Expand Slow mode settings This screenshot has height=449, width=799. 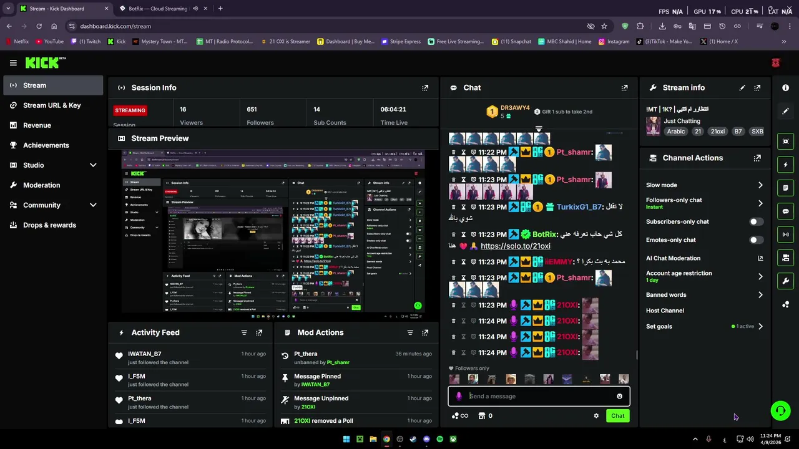760,185
